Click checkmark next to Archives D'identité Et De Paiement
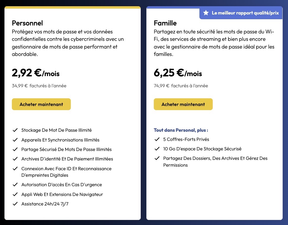Image resolution: width=288 pixels, height=225 pixels. [15, 159]
